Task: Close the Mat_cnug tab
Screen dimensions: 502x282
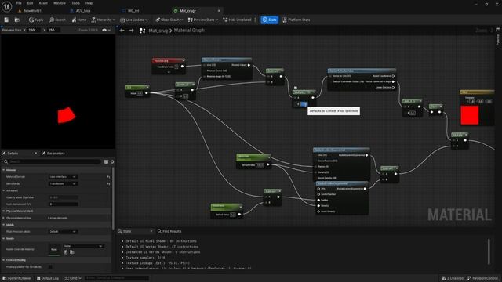Action: click(x=219, y=10)
